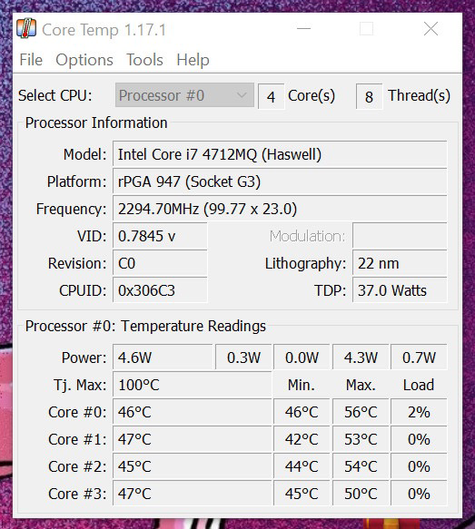Open the File menu
Image resolution: width=475 pixels, height=529 pixels.
click(31, 60)
